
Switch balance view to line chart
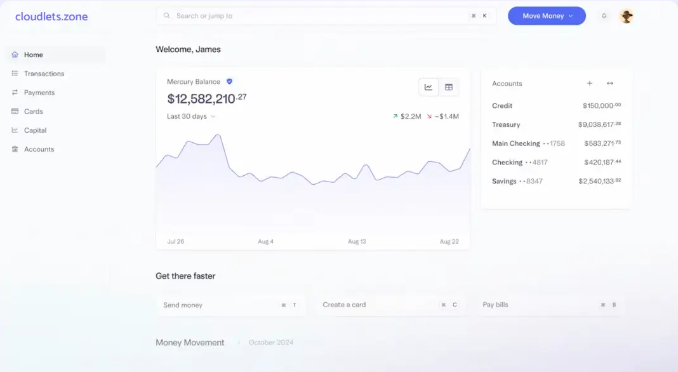pos(429,87)
